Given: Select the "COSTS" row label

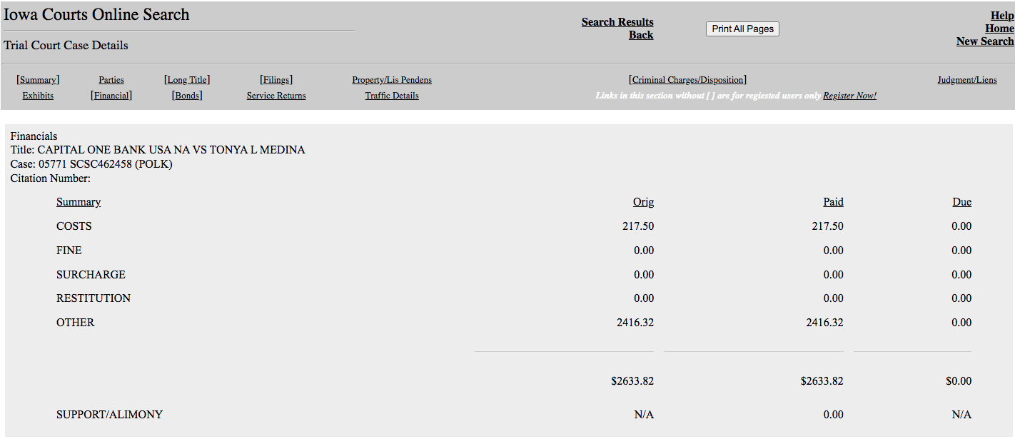Looking at the screenshot, I should coord(74,226).
